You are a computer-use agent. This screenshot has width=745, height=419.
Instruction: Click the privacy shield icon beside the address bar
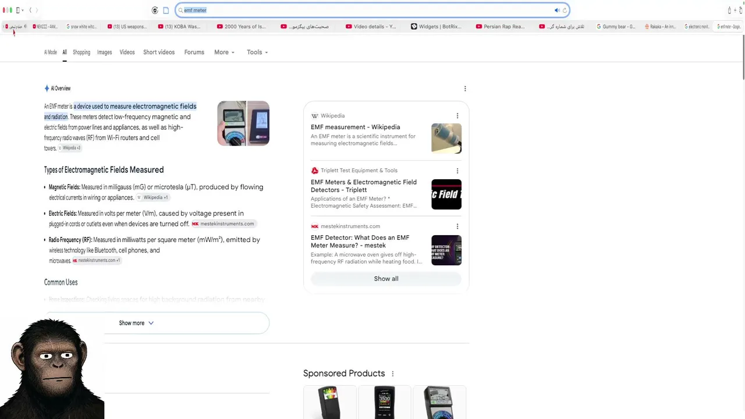click(x=155, y=10)
